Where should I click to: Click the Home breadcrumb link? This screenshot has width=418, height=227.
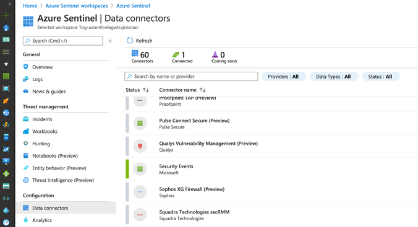30,6
